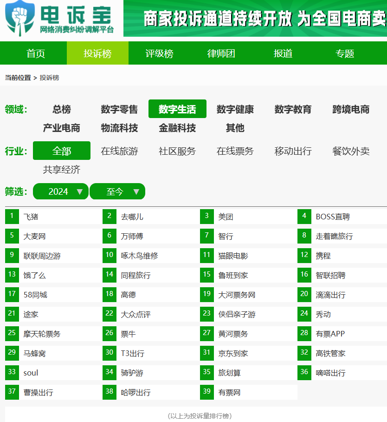Open the 律师团 navigation tab
387x422 pixels.
coord(221,53)
